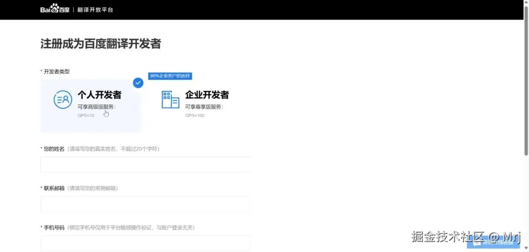Click the QPS=100 text
Viewport: 529px width, 252px height.
pyautogui.click(x=194, y=115)
